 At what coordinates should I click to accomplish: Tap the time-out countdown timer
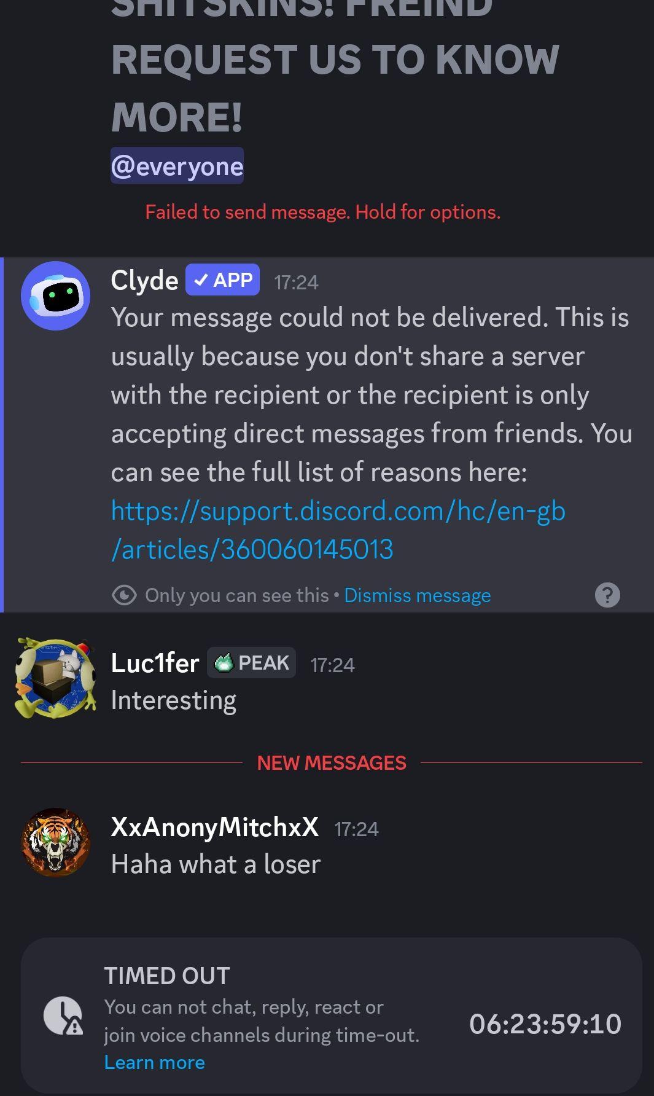545,1024
